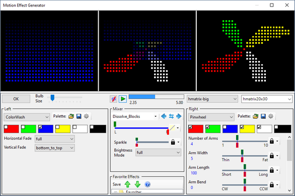295x196 pixels.
Task: Click the right Pinwheel preview pane
Action: [245, 51]
